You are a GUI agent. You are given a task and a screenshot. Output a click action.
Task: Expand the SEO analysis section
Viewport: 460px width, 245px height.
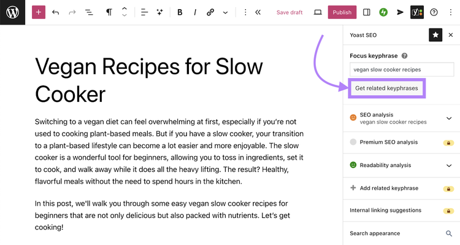[401, 118]
